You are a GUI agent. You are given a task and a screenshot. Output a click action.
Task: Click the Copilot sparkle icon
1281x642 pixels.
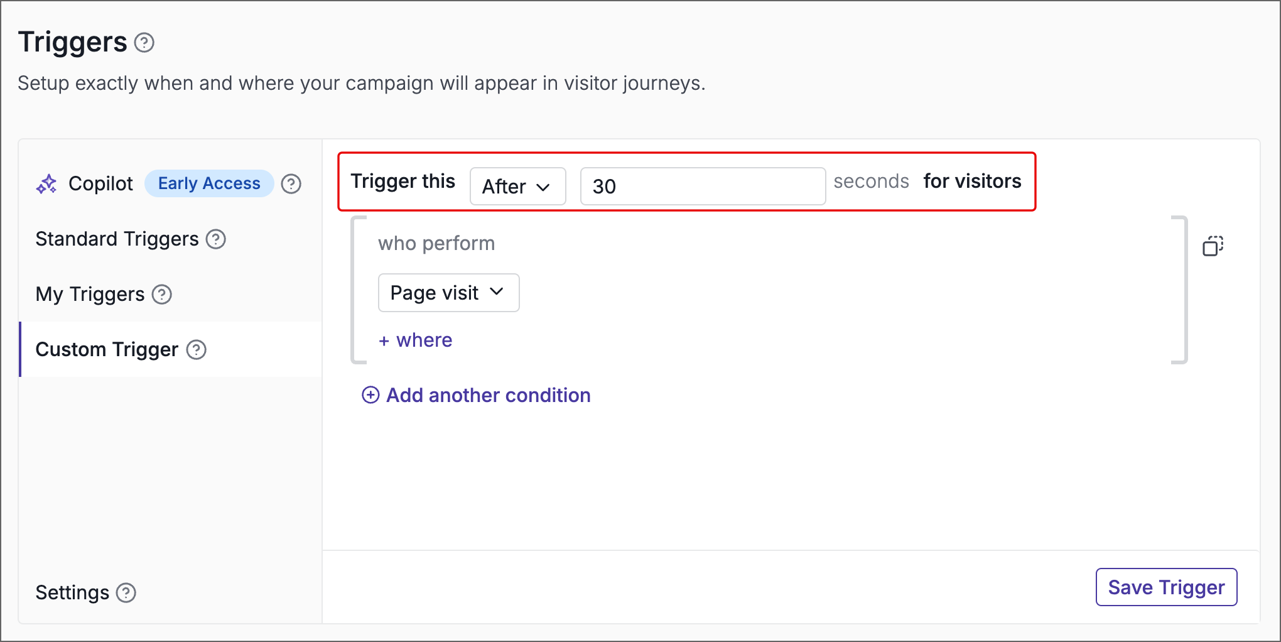click(x=46, y=184)
